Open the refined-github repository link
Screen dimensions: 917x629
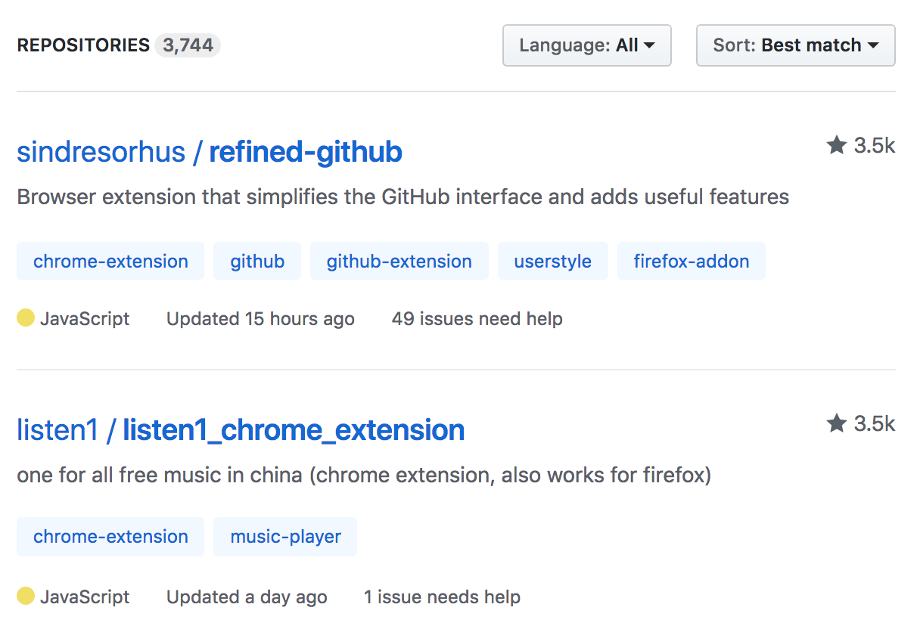click(305, 152)
